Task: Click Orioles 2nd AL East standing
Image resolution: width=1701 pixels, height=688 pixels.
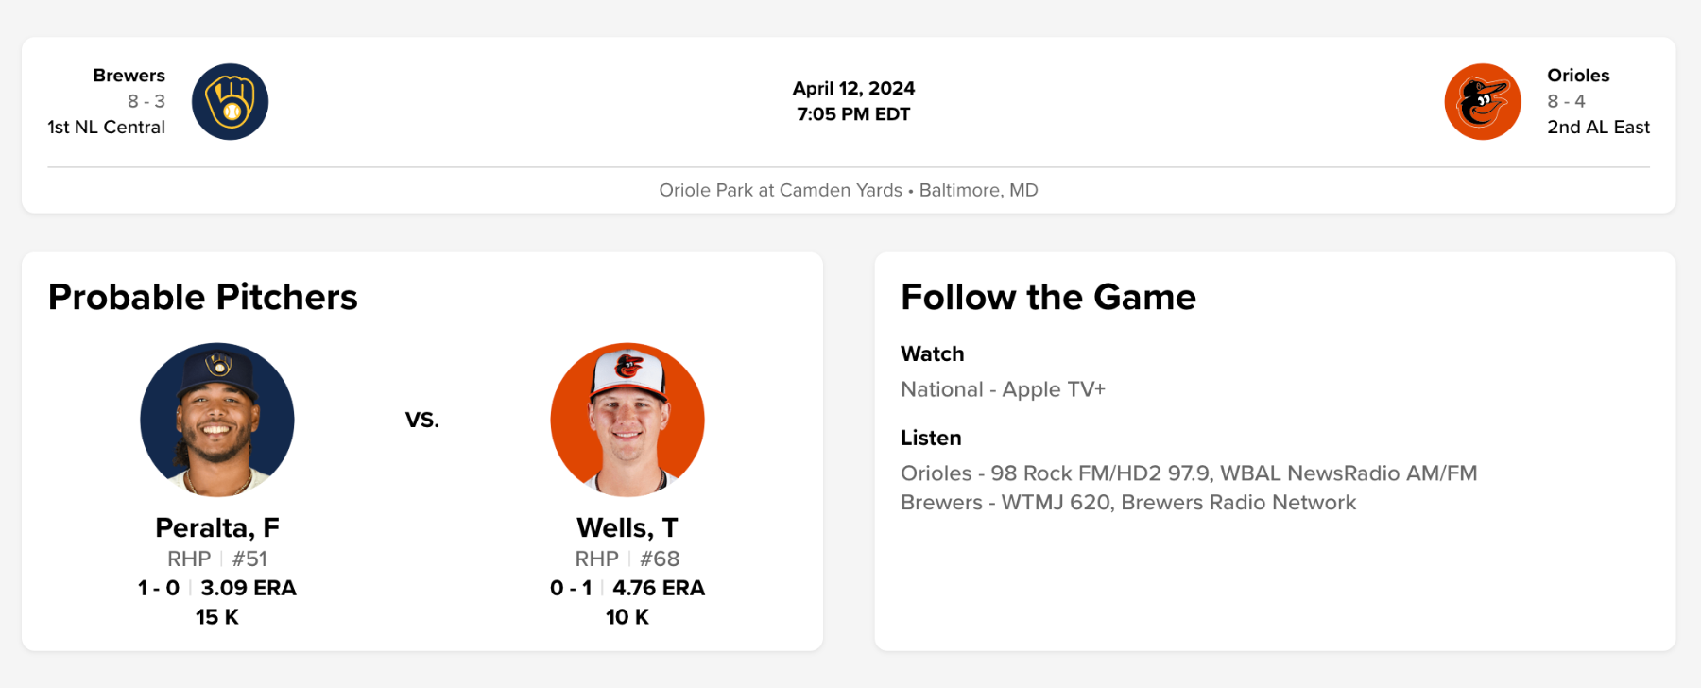Action: [x=1598, y=128]
